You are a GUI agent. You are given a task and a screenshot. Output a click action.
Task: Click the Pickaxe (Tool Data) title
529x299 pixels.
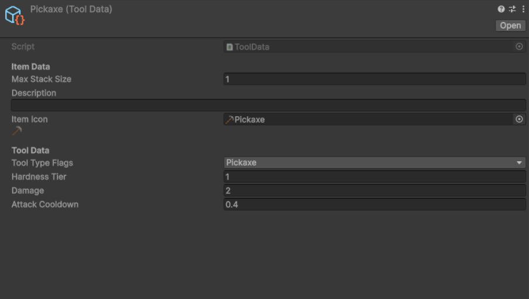(71, 9)
